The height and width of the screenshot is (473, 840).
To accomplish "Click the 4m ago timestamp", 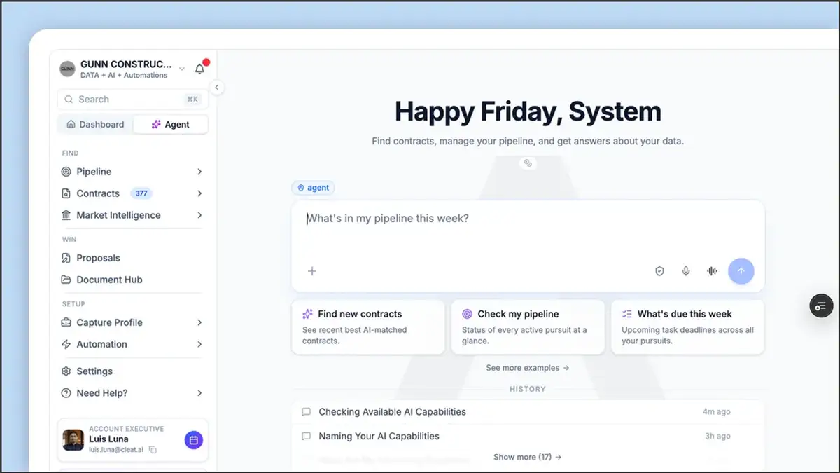I will coord(717,412).
